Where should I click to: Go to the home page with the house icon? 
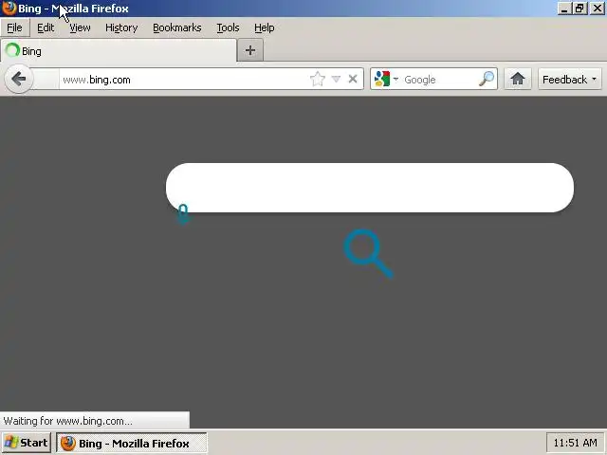click(x=518, y=79)
